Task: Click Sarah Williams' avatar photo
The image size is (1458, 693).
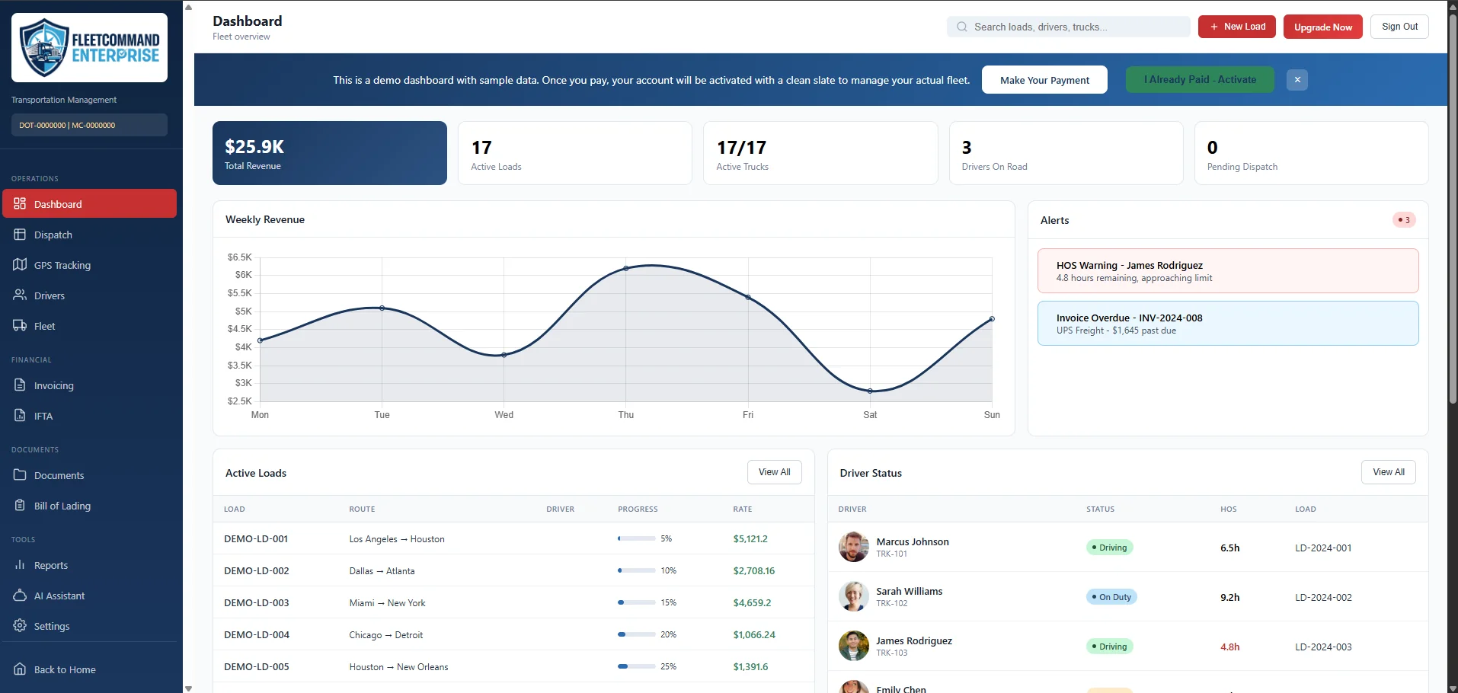Action: [x=853, y=596]
